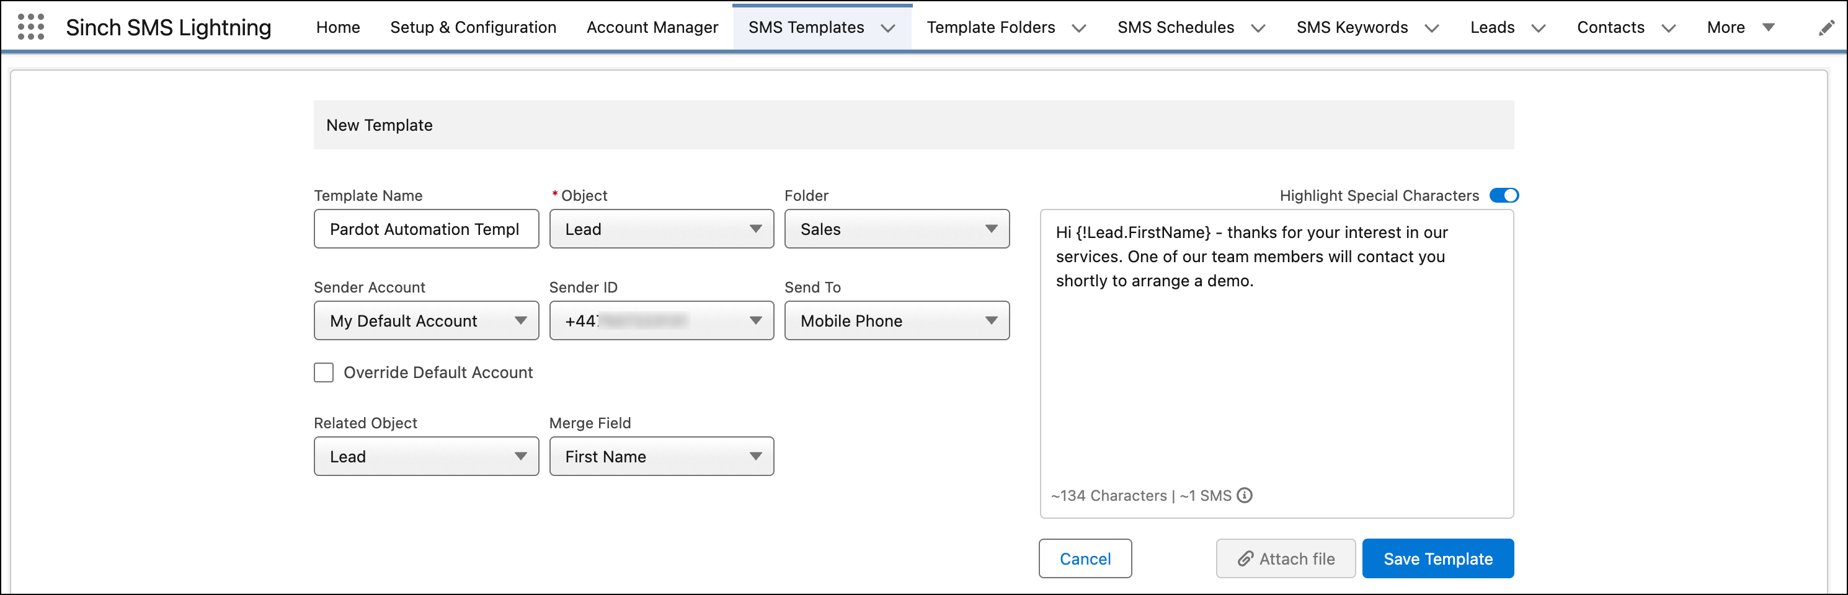Viewport: 1848px width, 595px height.
Task: Expand the SMS Keywords tab chevron
Action: point(1432,28)
